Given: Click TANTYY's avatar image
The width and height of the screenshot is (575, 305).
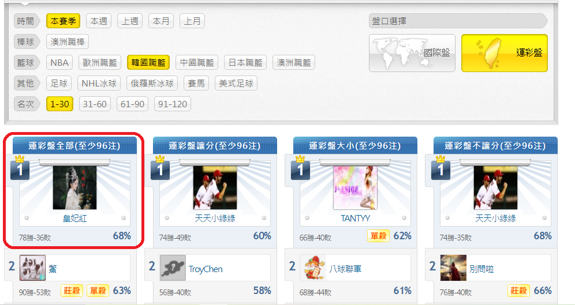Looking at the screenshot, I should [x=355, y=187].
